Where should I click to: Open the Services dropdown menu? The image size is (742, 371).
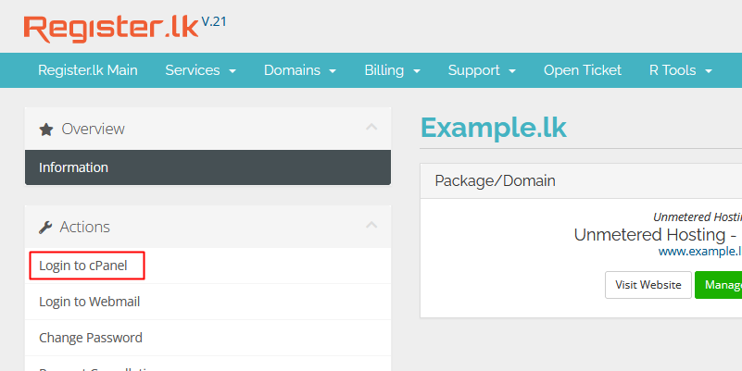click(200, 70)
